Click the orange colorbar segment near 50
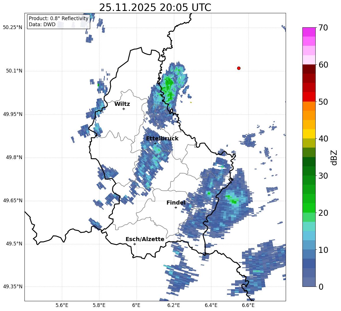Viewport: 341px width, 311px height. click(x=309, y=106)
